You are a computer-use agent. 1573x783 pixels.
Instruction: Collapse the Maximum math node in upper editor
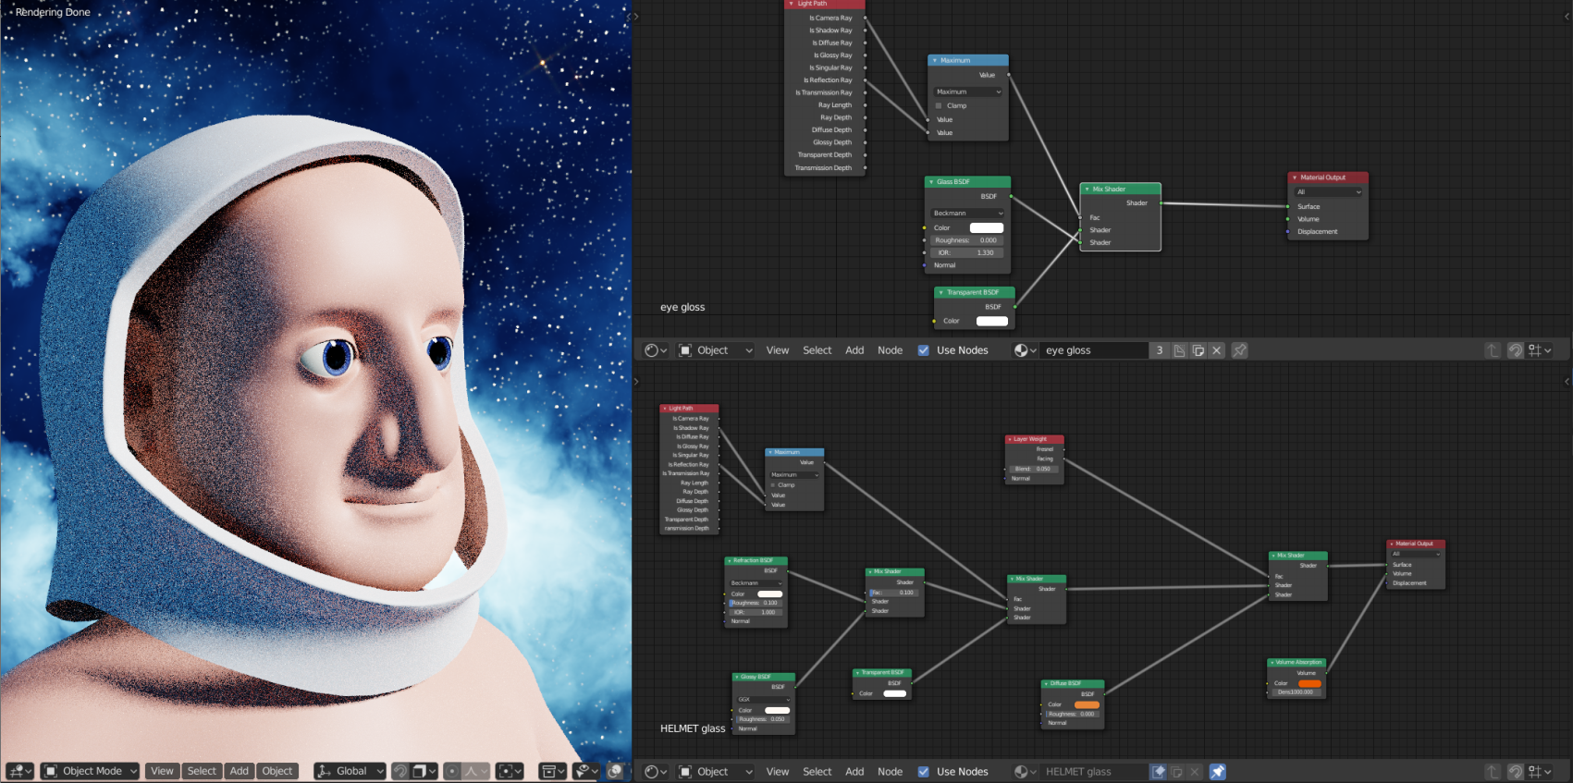point(934,60)
